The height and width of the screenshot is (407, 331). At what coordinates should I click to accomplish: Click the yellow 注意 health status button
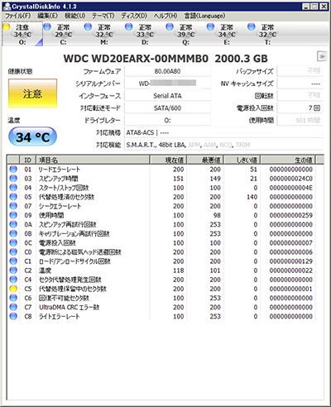(32, 93)
